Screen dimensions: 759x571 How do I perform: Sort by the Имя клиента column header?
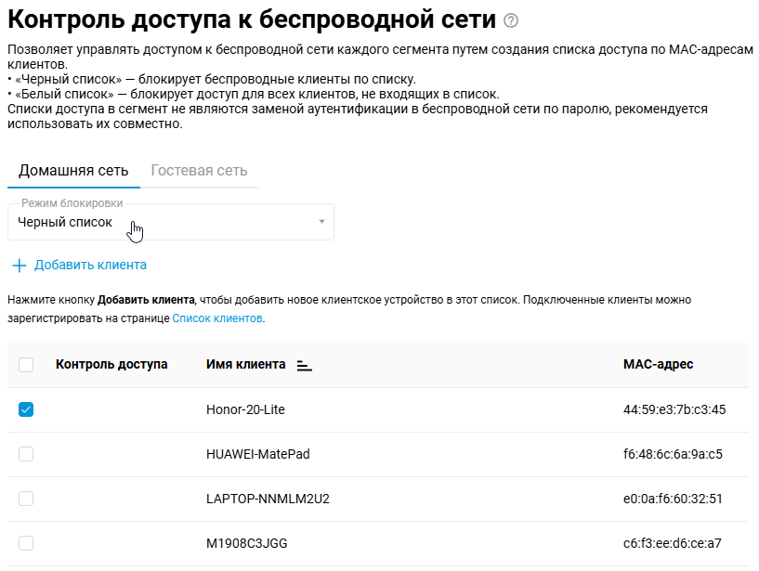click(245, 365)
